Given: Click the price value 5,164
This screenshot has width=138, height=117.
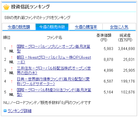Looking at the screenshot, I should 108,92.
